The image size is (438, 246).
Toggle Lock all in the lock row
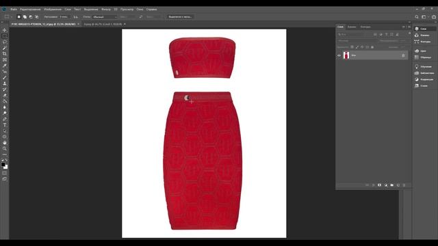[372, 47]
